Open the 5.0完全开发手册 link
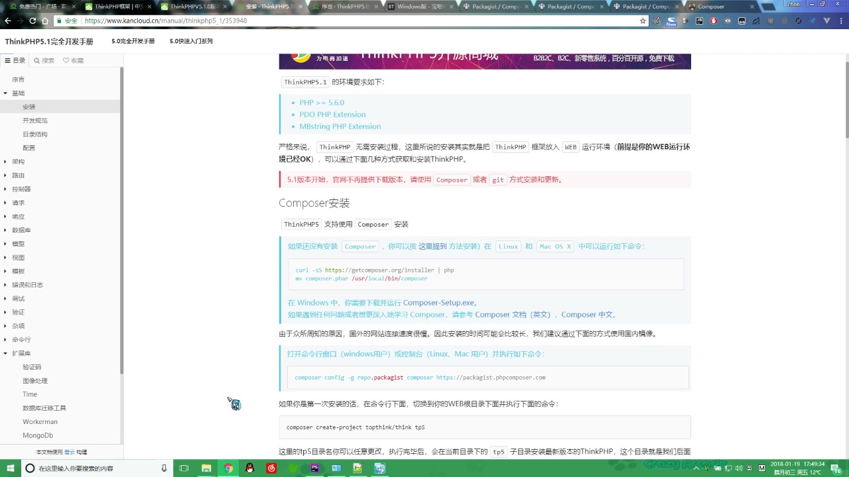The width and height of the screenshot is (849, 477). 133,41
